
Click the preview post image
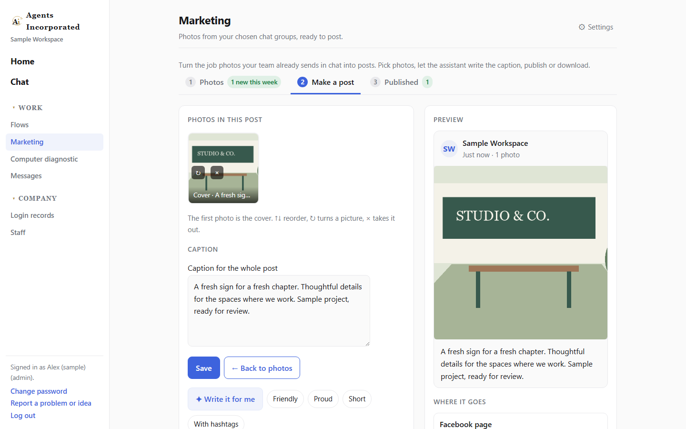click(x=521, y=253)
